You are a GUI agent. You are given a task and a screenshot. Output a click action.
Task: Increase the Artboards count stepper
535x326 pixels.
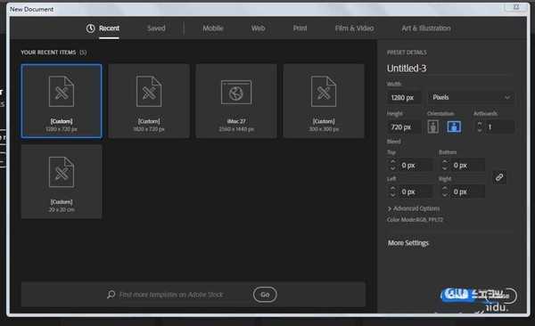coord(480,124)
